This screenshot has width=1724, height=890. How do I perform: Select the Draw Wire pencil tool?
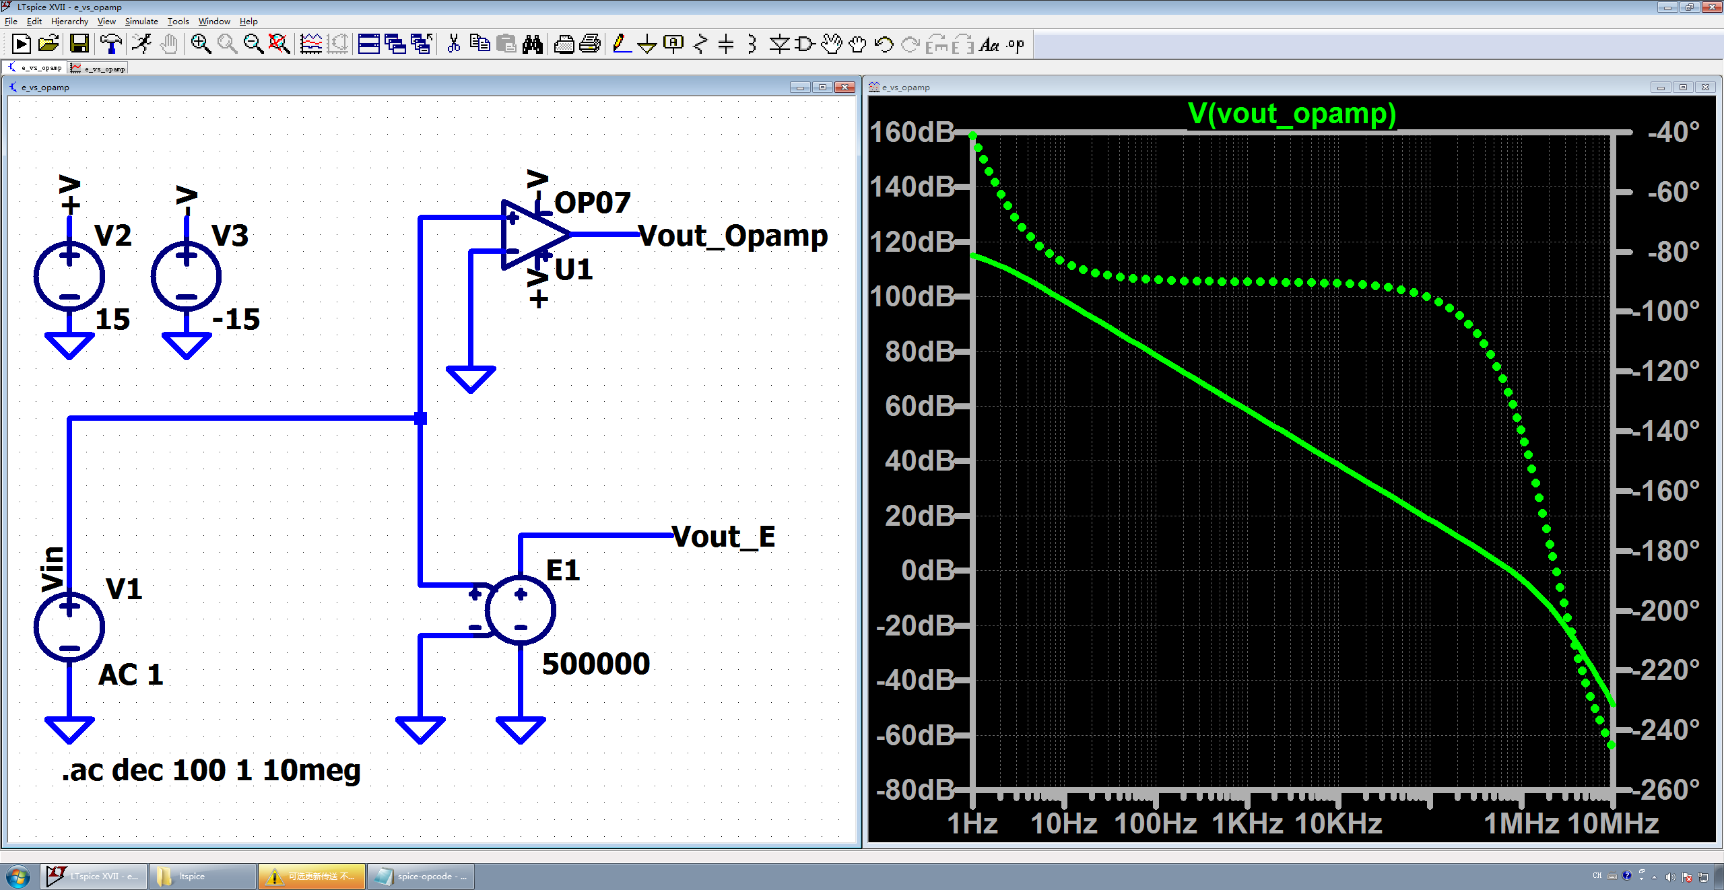coord(622,44)
